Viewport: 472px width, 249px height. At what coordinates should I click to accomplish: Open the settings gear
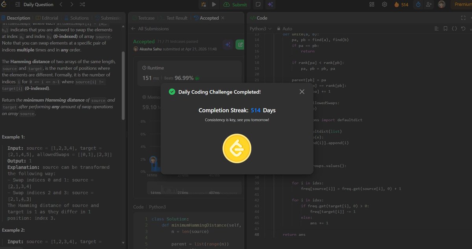click(x=385, y=5)
